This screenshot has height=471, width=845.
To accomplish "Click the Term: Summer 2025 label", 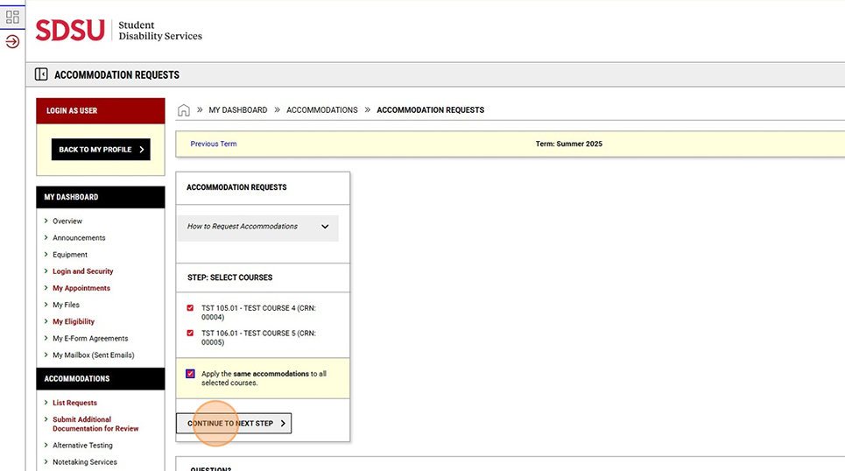I will [x=568, y=144].
